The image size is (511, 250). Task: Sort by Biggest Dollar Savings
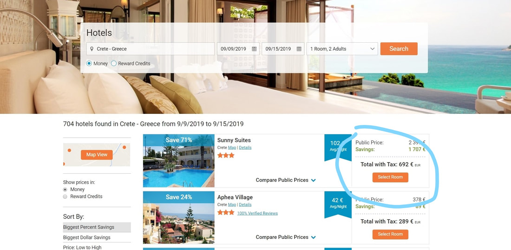(97, 237)
